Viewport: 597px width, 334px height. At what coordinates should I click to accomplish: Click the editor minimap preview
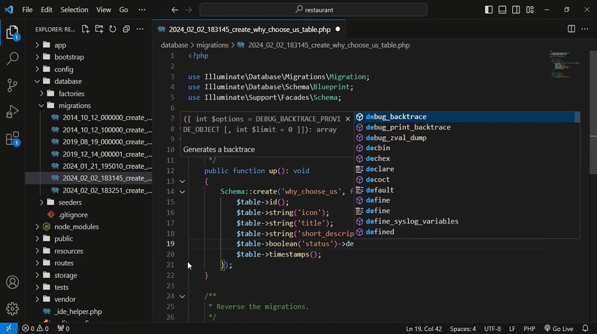click(x=565, y=65)
